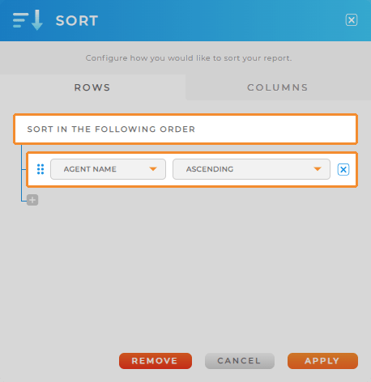Click the orange arrow beside Agent Name
371x382 pixels.
(x=153, y=169)
